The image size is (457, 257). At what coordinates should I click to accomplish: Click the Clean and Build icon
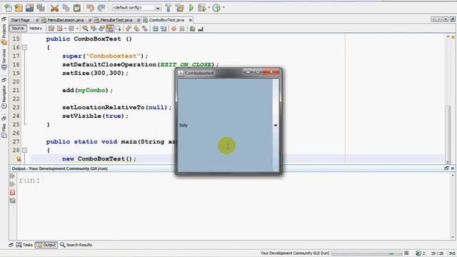179,8
